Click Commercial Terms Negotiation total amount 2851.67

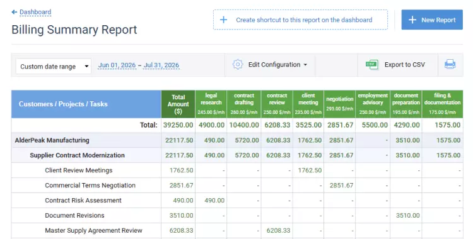pos(181,185)
